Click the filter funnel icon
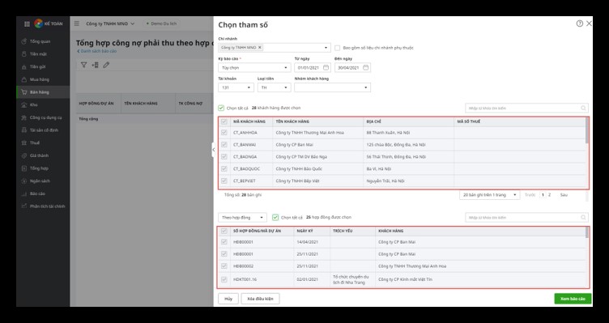 point(84,65)
